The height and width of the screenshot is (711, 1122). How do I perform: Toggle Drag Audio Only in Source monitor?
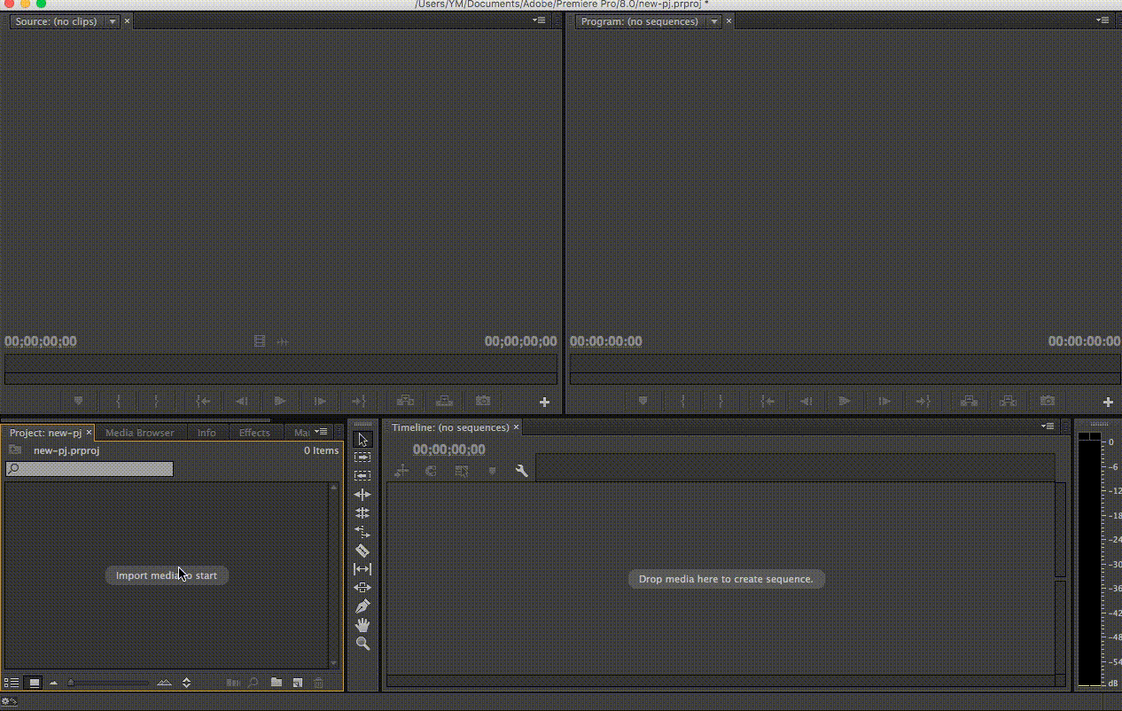point(283,341)
